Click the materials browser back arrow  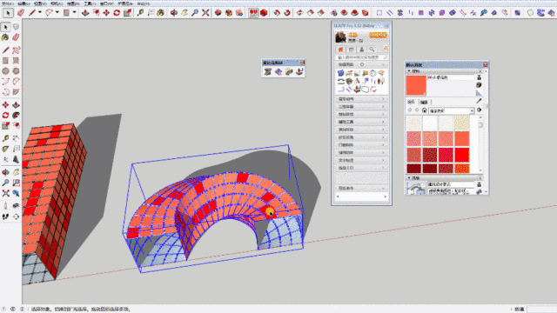[410, 110]
